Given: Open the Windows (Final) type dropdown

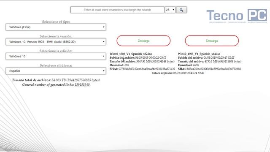Looking at the screenshot, I should click(56, 27).
